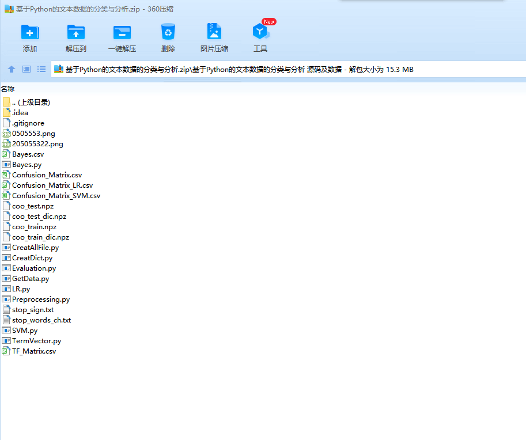Click the archive path address field
The image size is (526, 440).
click(x=289, y=70)
